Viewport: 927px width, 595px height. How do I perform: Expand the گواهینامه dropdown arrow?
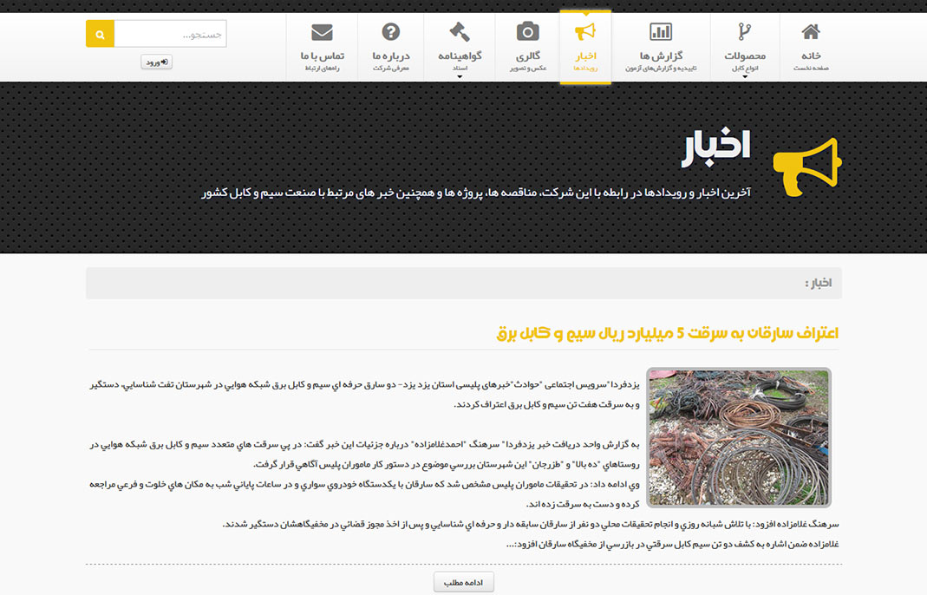(x=460, y=76)
